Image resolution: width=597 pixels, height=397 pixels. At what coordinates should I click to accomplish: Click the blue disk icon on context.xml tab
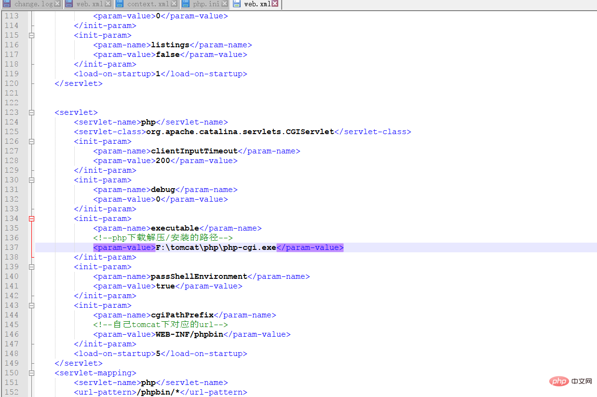click(x=120, y=4)
